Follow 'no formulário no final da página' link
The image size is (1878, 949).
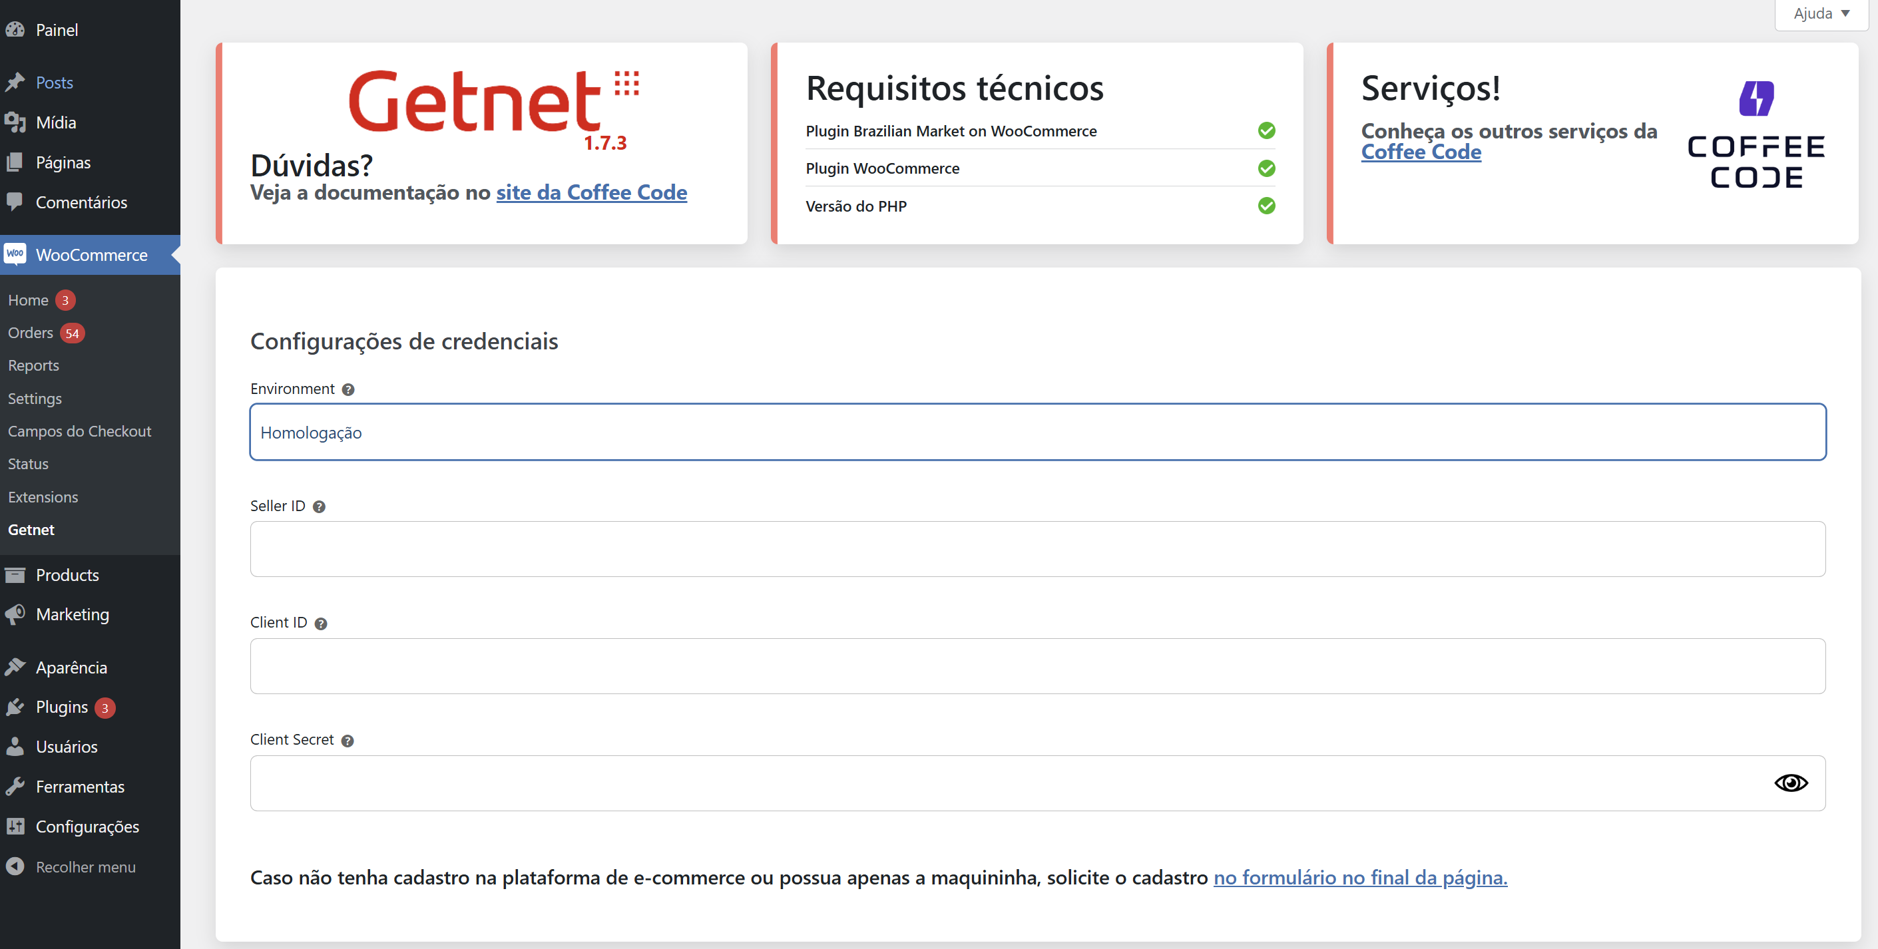[1360, 878]
